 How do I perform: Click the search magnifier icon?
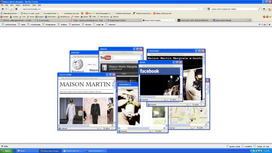[259, 9]
